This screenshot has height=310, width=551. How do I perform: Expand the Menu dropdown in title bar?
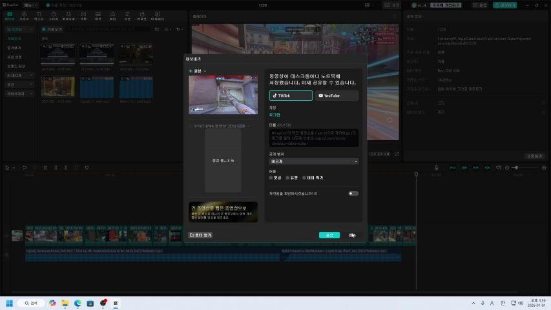tap(28, 5)
